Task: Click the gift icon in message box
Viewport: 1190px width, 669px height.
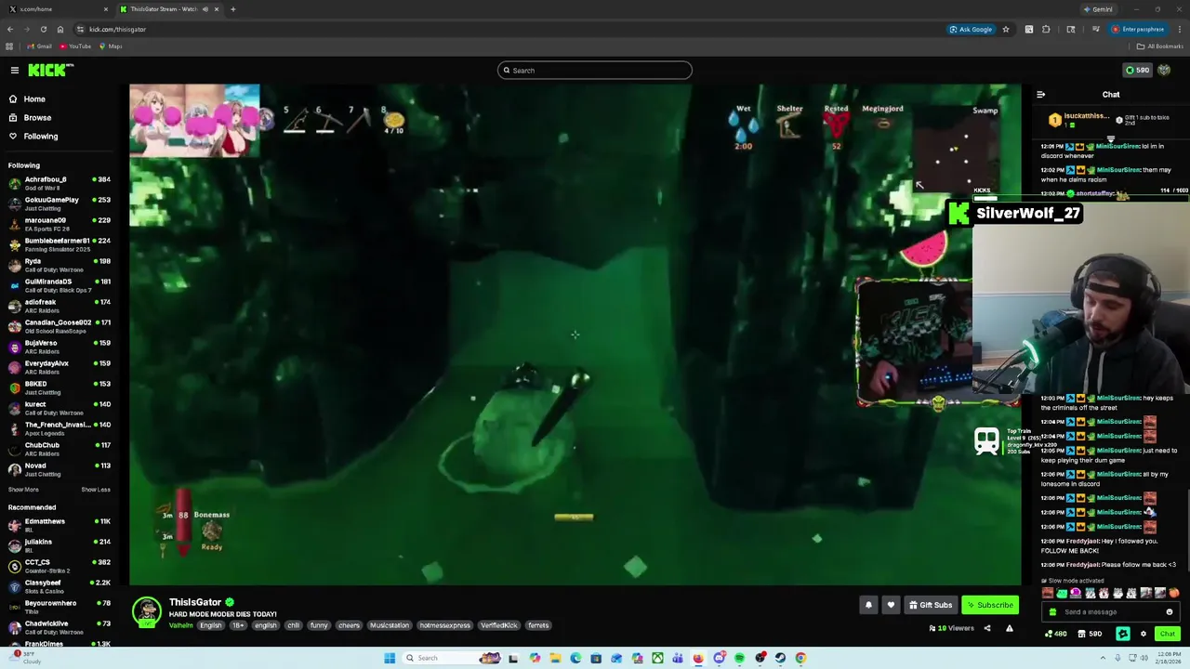Action: point(1052,612)
